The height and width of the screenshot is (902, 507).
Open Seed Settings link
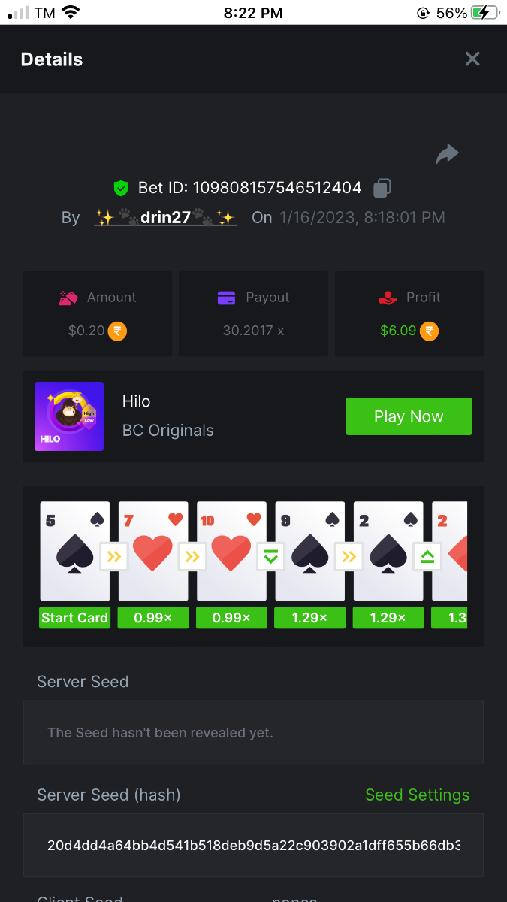(x=417, y=795)
